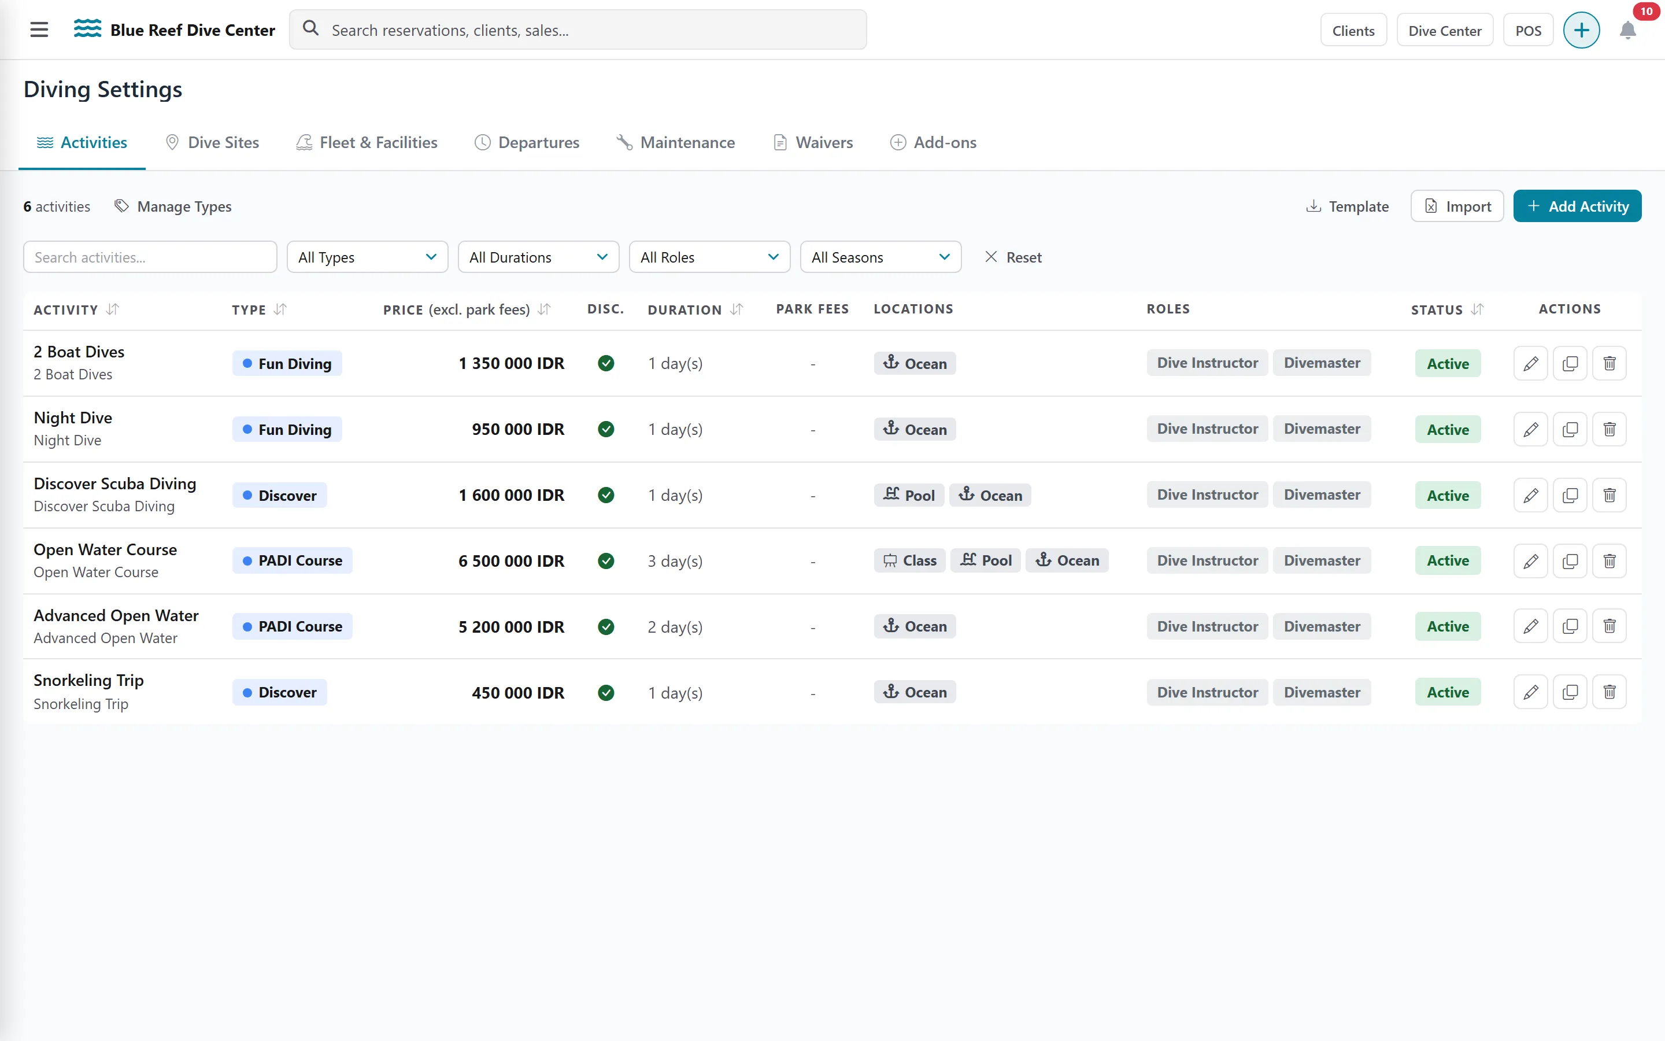Click discount checkmark for 2 Boat Dives
Image resolution: width=1665 pixels, height=1041 pixels.
coord(605,364)
